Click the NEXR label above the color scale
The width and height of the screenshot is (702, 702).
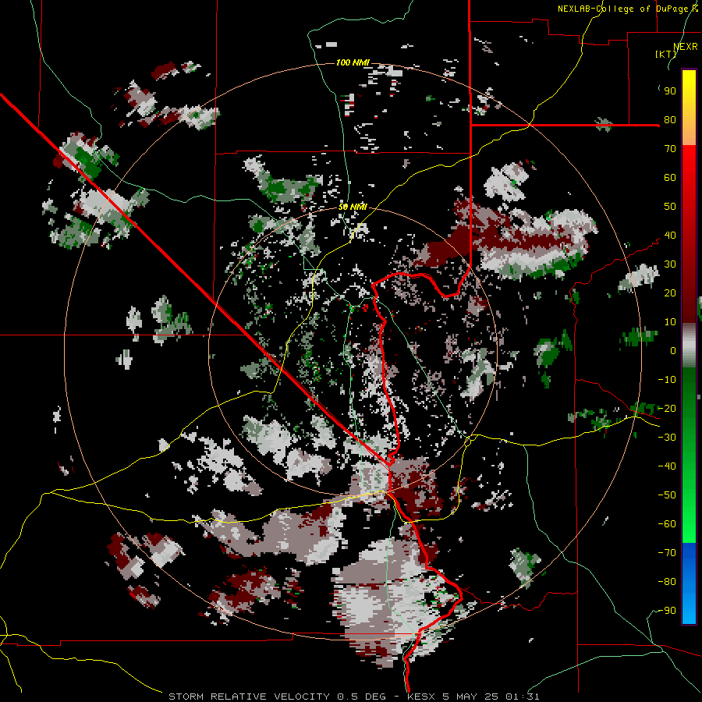(x=686, y=47)
